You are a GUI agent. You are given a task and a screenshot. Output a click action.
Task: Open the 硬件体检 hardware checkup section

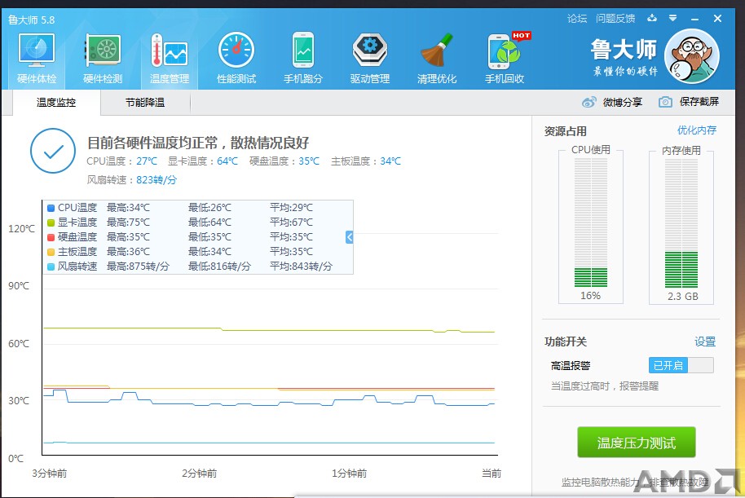(37, 59)
